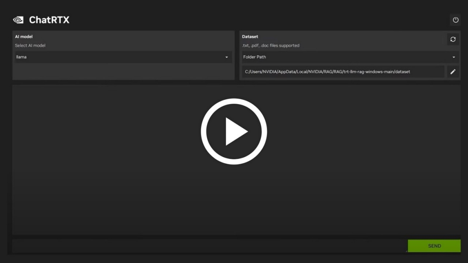The image size is (468, 263).
Task: Open the Folder Path dropdown
Action: coord(346,57)
